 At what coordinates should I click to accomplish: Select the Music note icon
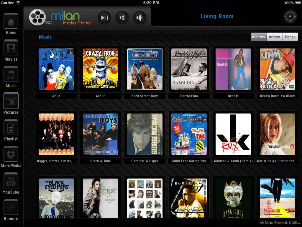pos(11,74)
